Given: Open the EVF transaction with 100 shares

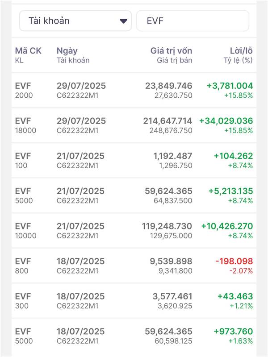Looking at the screenshot, I should (x=134, y=160).
